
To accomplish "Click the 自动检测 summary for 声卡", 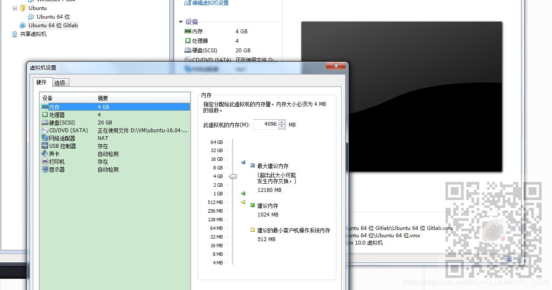I will point(108,153).
